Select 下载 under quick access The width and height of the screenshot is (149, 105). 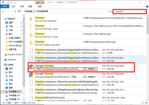click(11, 26)
